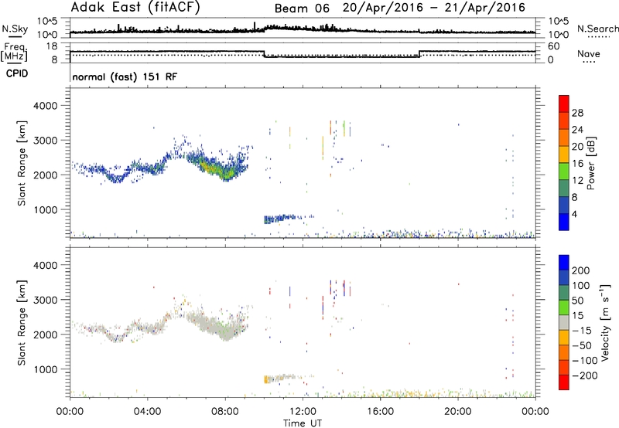Click the 'N.Search' legend label

click(597, 29)
